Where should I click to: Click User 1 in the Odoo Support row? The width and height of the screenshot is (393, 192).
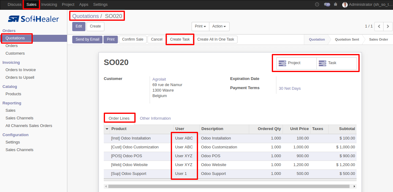(181, 174)
